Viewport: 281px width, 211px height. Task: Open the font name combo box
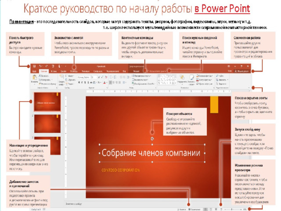84,77
